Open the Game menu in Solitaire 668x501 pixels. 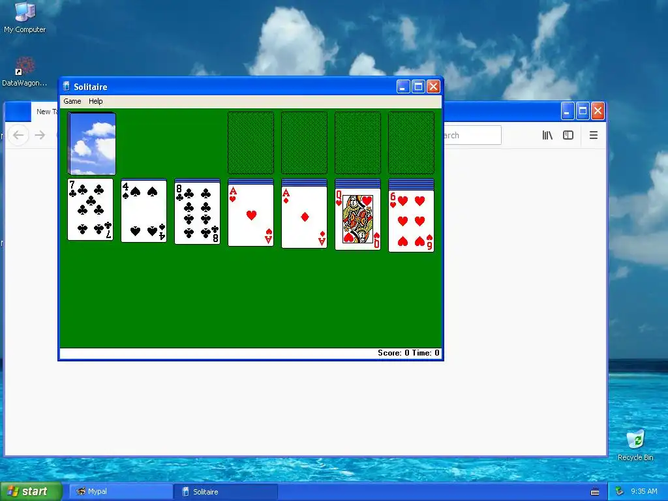click(x=72, y=101)
